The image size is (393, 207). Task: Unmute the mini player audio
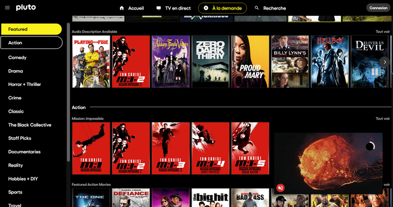(x=281, y=187)
